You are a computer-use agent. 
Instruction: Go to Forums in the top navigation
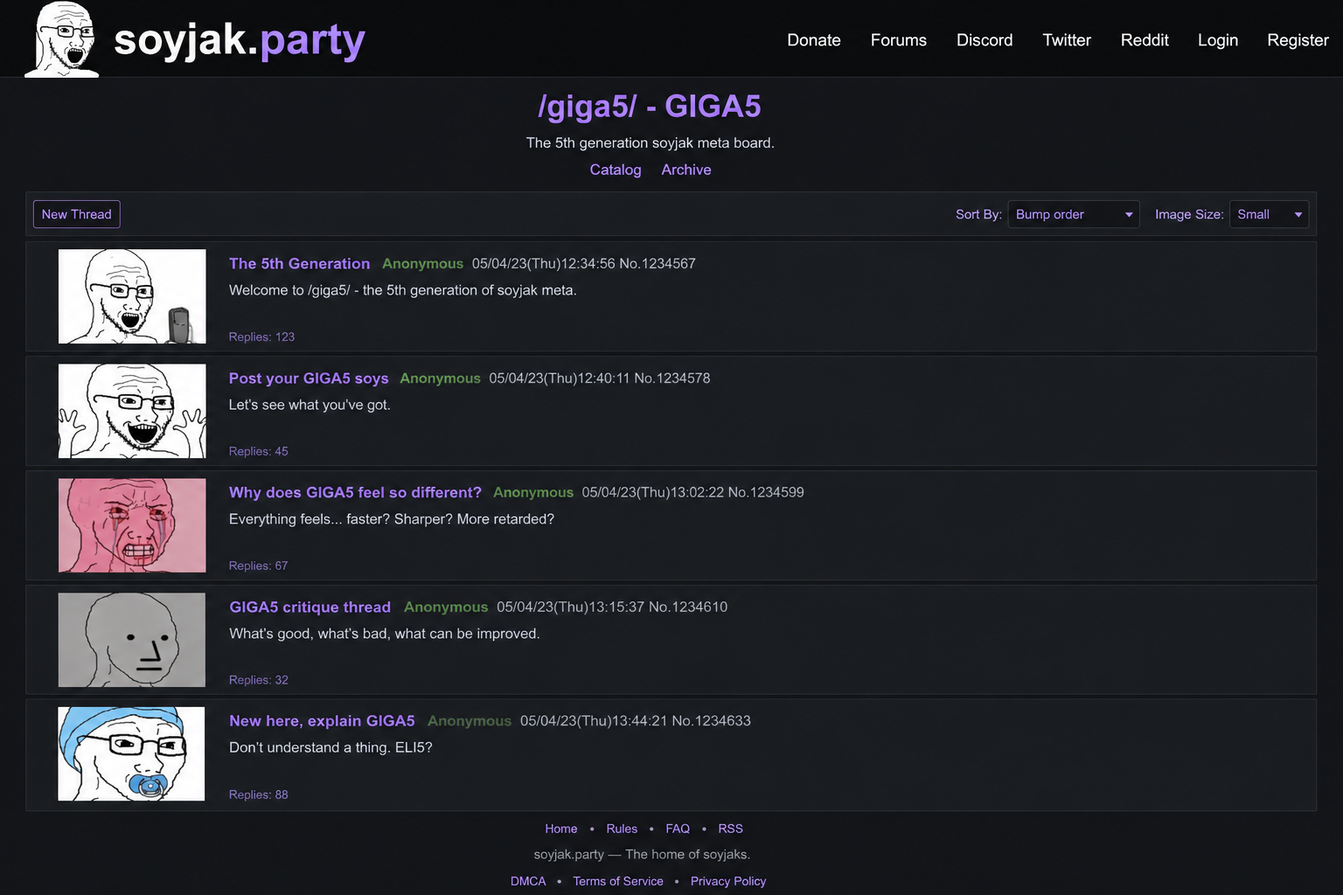click(898, 40)
